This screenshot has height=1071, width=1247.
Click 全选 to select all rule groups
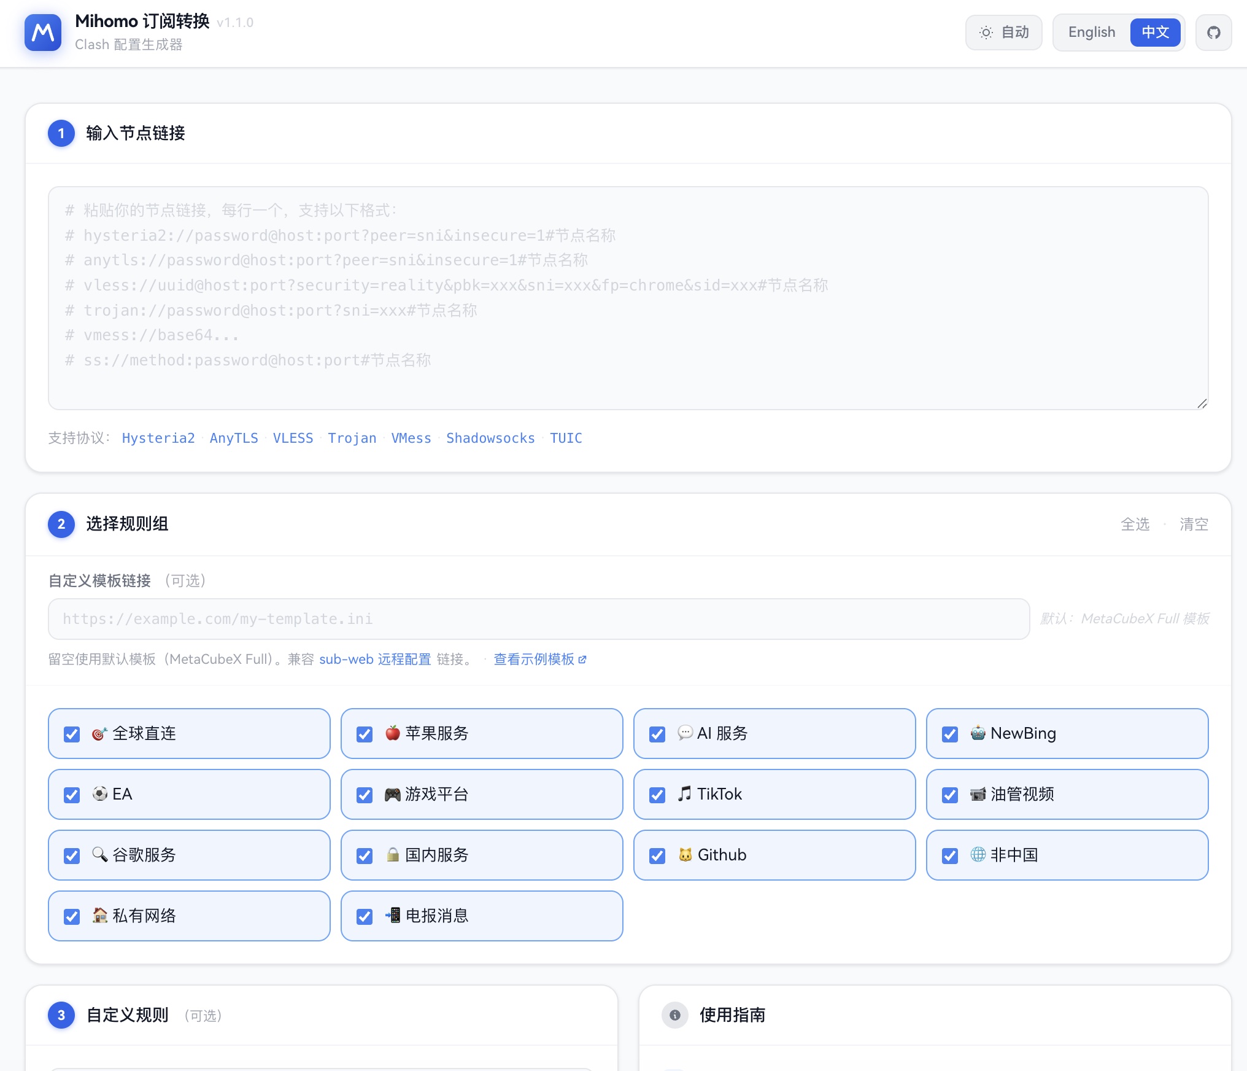point(1135,524)
